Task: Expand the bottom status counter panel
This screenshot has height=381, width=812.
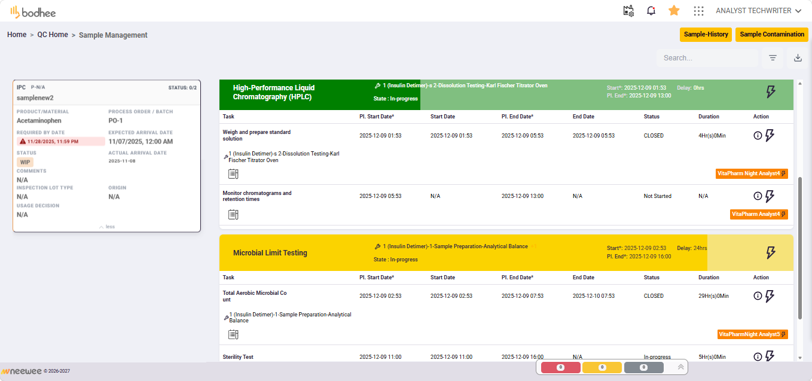Action: (680, 367)
